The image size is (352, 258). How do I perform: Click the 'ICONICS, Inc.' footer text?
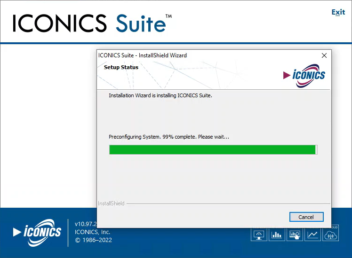click(x=92, y=232)
